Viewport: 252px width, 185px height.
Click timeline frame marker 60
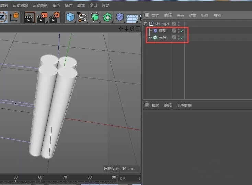click(x=40, y=177)
